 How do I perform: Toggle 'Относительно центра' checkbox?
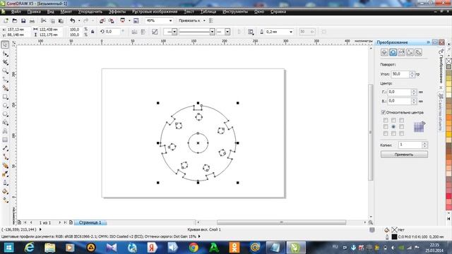tap(383, 112)
